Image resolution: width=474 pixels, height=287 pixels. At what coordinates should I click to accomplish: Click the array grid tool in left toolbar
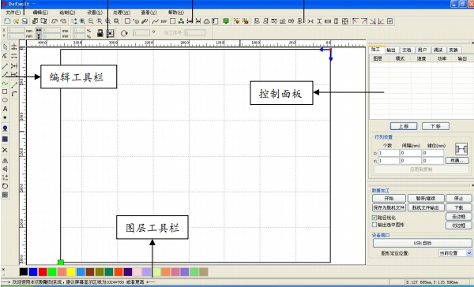(x=5, y=195)
